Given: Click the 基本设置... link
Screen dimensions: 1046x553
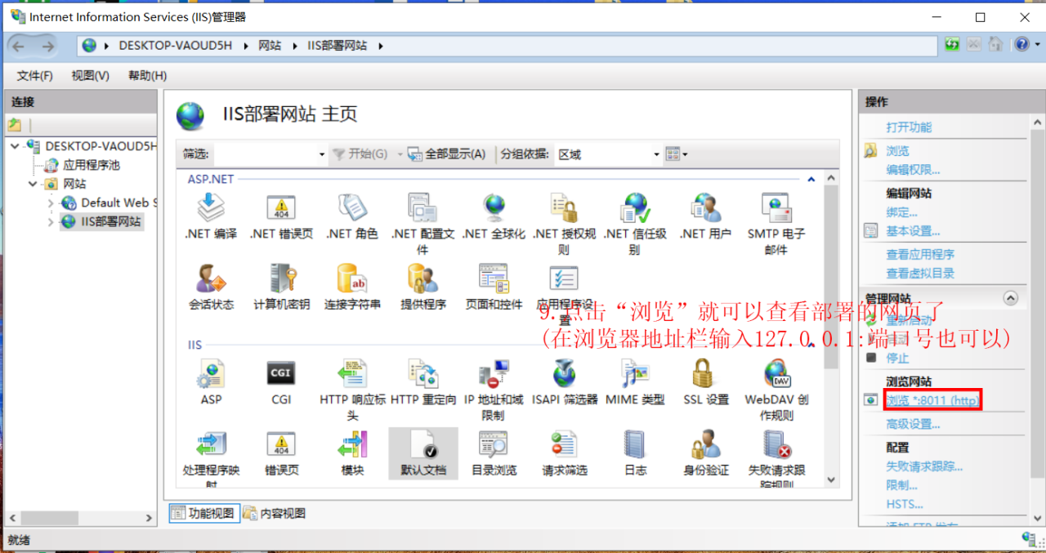Looking at the screenshot, I should (x=913, y=231).
